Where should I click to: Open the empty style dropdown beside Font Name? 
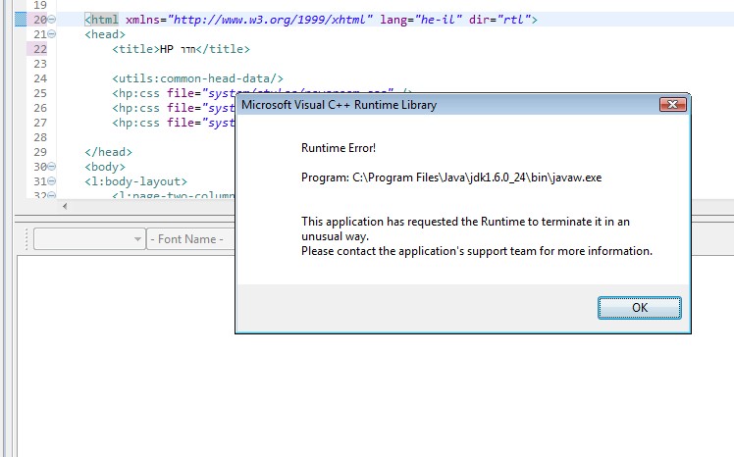click(x=89, y=239)
